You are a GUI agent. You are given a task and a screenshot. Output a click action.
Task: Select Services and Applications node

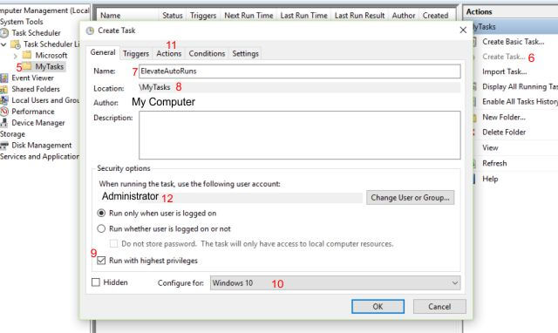coord(39,157)
